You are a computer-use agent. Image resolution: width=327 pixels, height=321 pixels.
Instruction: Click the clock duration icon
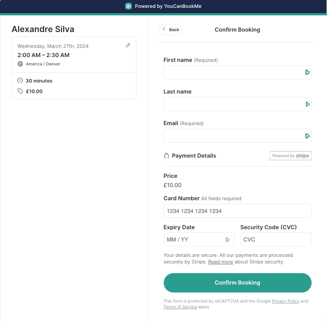tap(20, 80)
